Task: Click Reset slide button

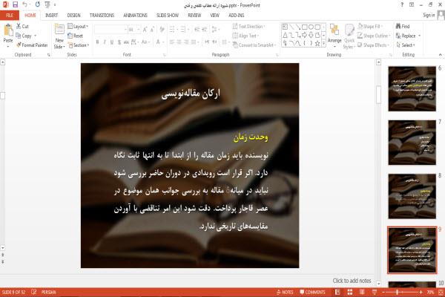Action: 75,36
